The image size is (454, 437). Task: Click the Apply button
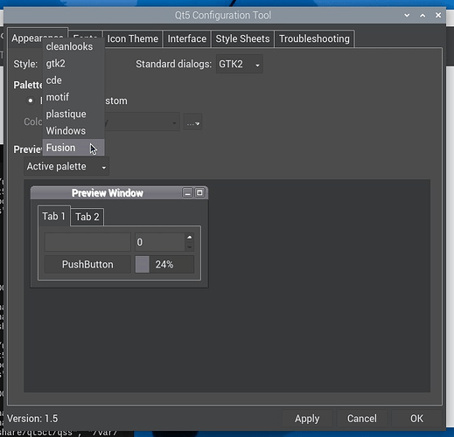(307, 419)
